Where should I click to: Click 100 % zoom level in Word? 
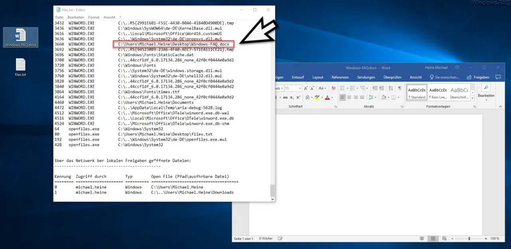click(x=495, y=239)
